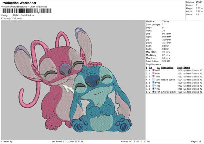This screenshot has height=144, width=204.
Task: Click the Code column header
Action: [180, 68]
